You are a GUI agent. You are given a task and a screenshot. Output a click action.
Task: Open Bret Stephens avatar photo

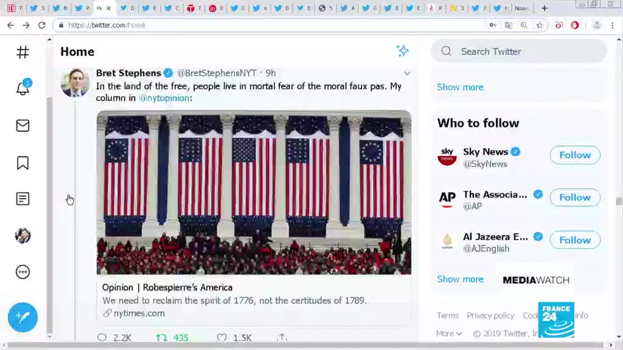[x=75, y=83]
